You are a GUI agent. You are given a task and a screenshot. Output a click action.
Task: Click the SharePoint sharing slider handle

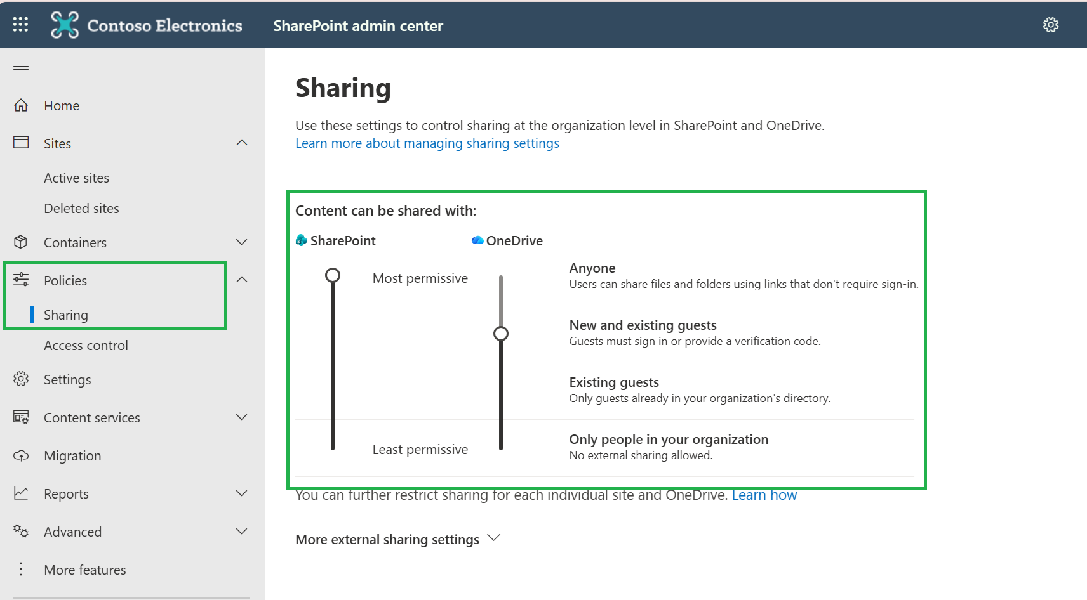[333, 275]
